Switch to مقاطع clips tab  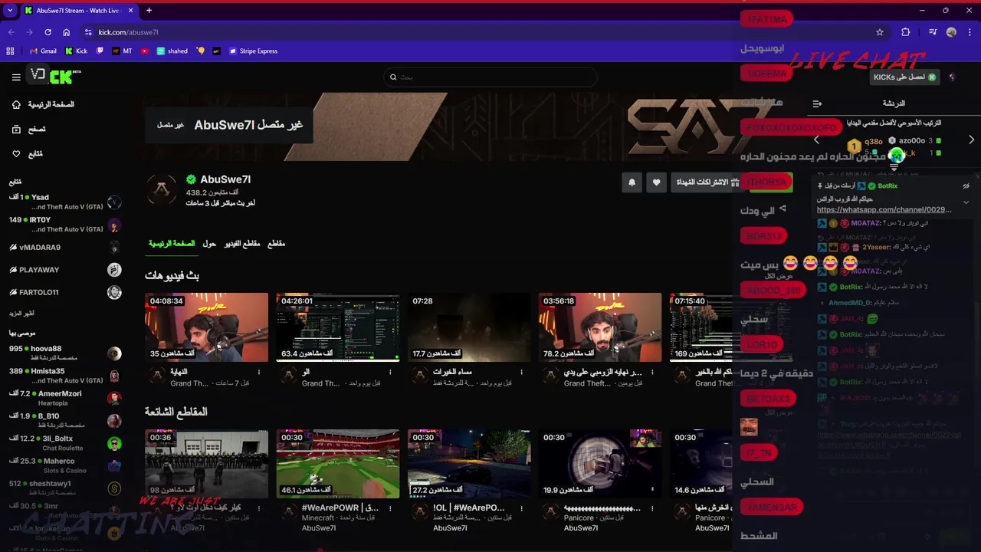(276, 244)
